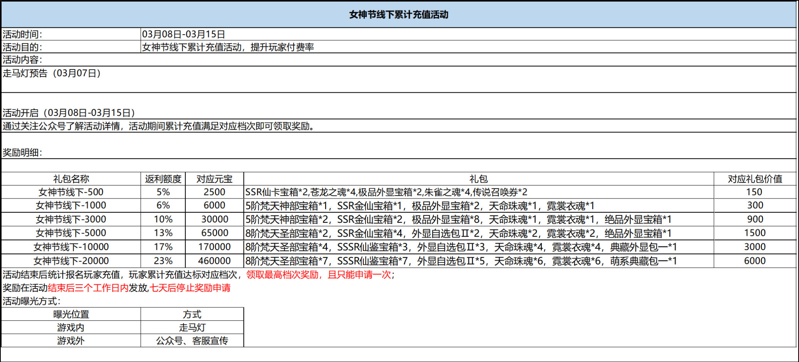Select the date cell 03月08日-03月15日
This screenshot has height=362, width=799.
click(x=468, y=34)
